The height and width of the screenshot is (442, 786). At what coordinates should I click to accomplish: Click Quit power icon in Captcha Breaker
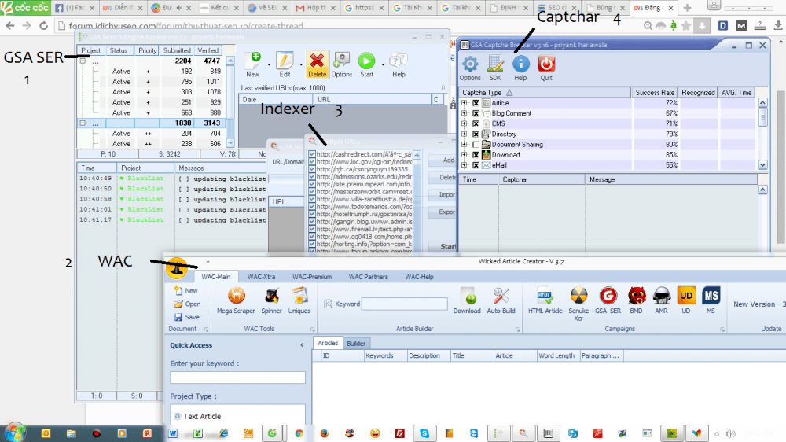pos(546,64)
